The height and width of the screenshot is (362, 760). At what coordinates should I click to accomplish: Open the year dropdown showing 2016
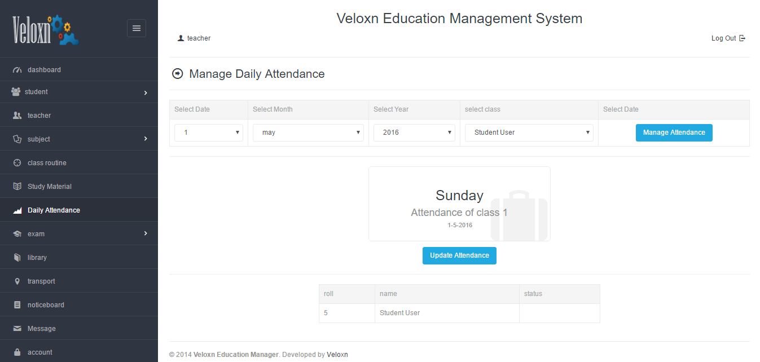414,133
